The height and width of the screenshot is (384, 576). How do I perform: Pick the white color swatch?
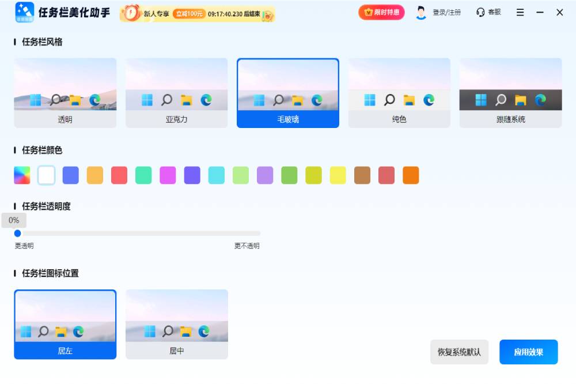click(x=47, y=175)
